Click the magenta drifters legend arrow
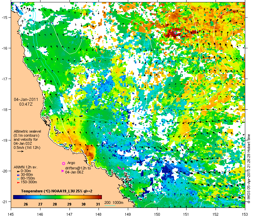This screenshot has height=216, width=253. point(62,171)
